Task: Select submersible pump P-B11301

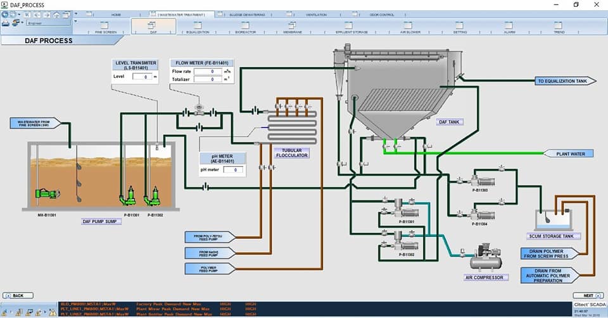Action: (x=128, y=196)
